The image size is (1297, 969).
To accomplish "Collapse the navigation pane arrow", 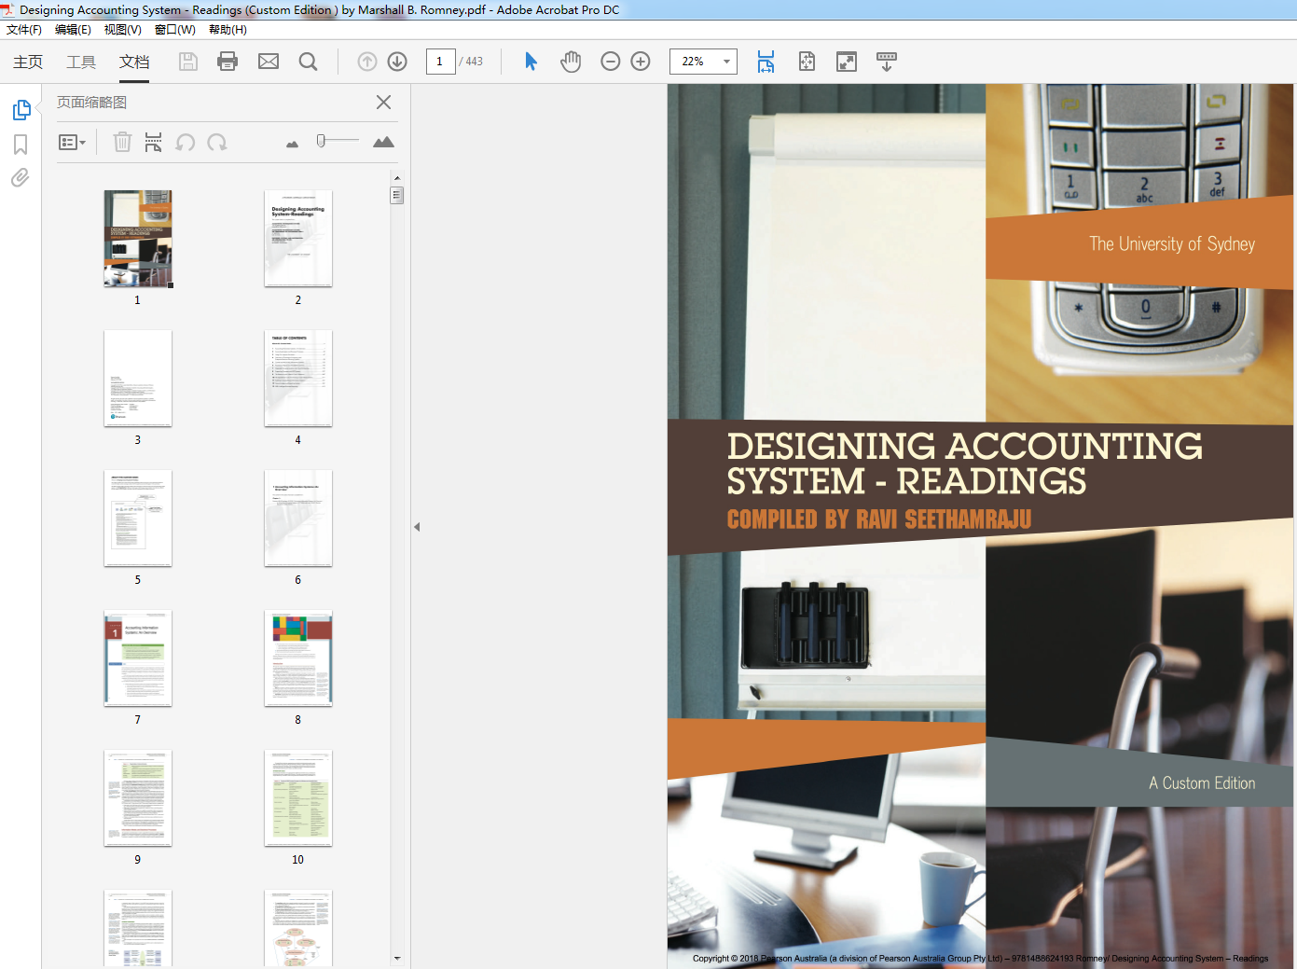I will (417, 527).
